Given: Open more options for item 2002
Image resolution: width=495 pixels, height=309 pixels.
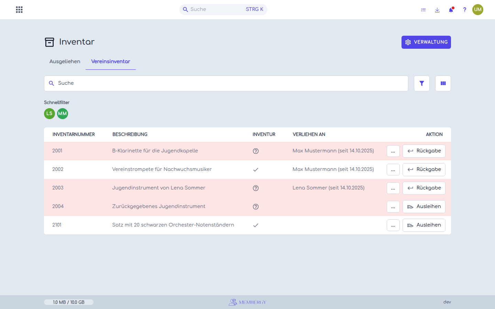Looking at the screenshot, I should [x=393, y=170].
